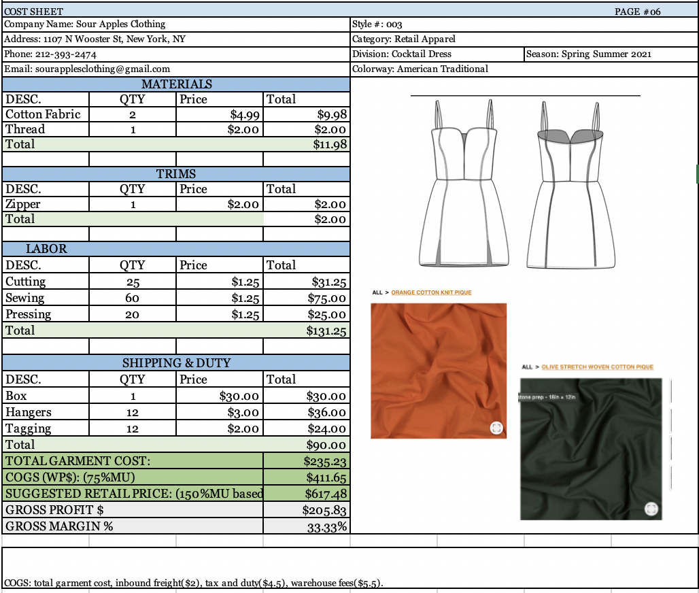Select the $75.00 sewing total cell
Image resolution: width=699 pixels, height=593 pixels.
tap(307, 298)
